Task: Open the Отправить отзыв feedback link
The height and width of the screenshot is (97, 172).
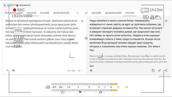Action: (164, 77)
